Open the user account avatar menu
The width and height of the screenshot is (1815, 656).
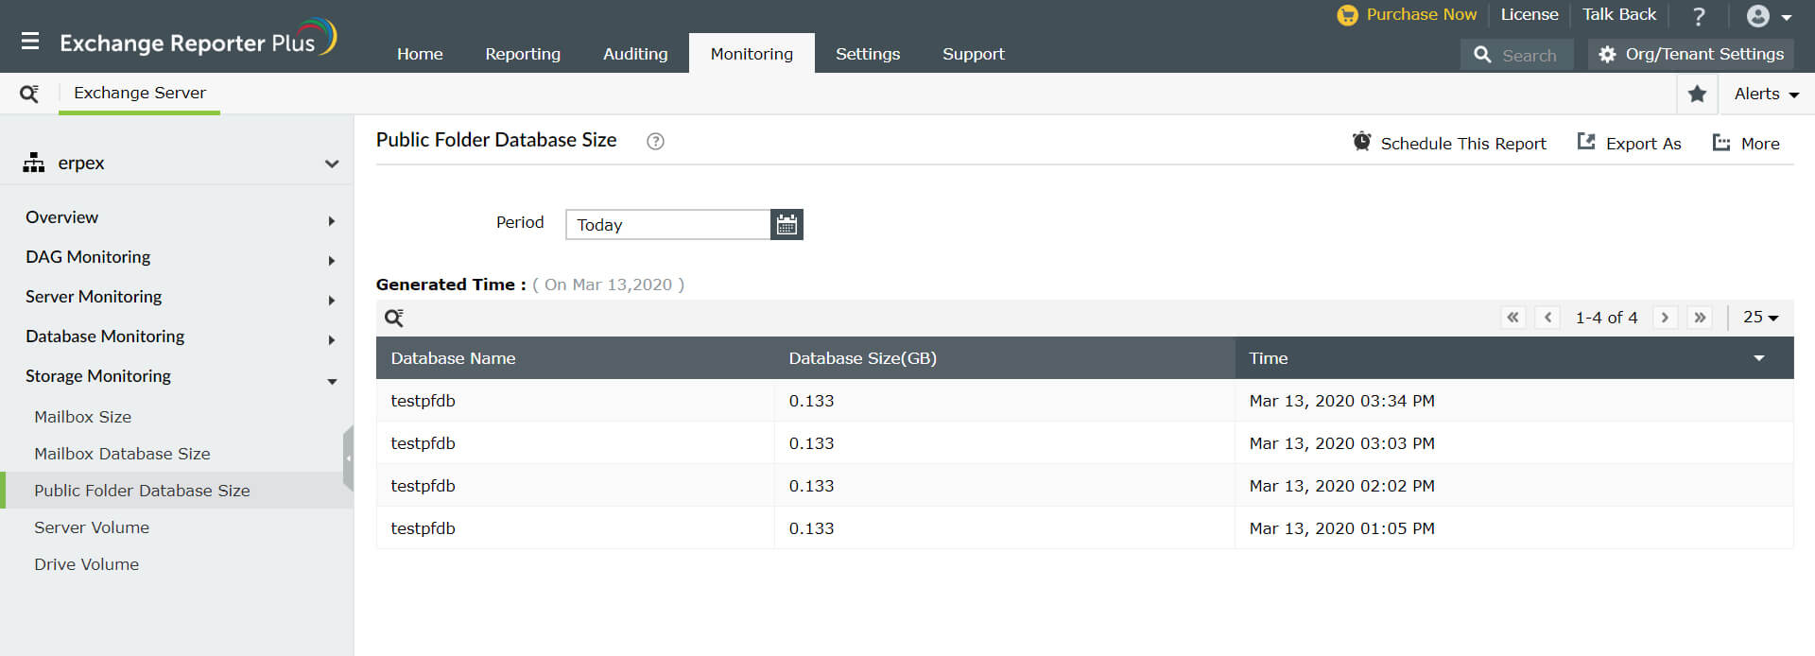1758,16
